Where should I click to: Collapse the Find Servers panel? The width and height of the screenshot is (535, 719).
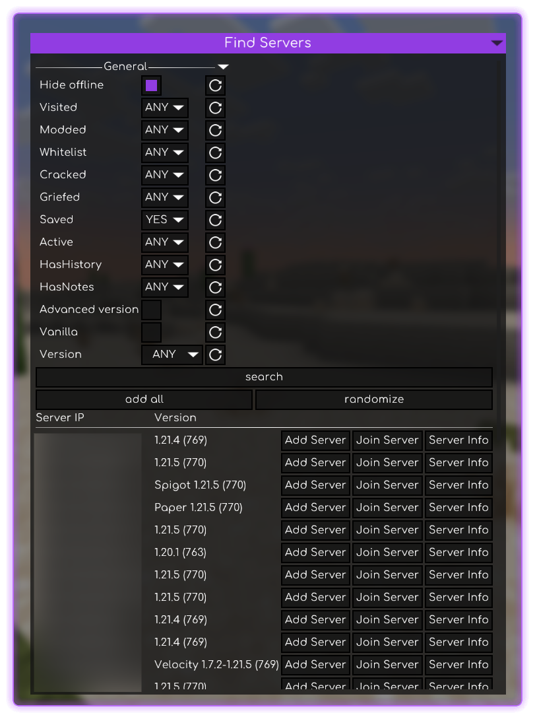click(x=497, y=43)
